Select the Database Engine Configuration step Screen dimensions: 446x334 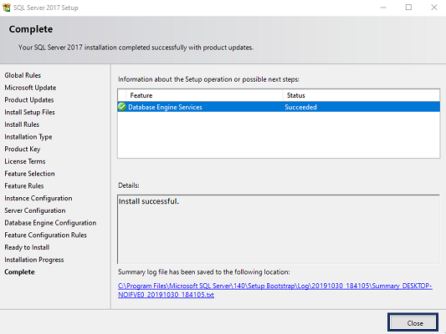pos(50,223)
